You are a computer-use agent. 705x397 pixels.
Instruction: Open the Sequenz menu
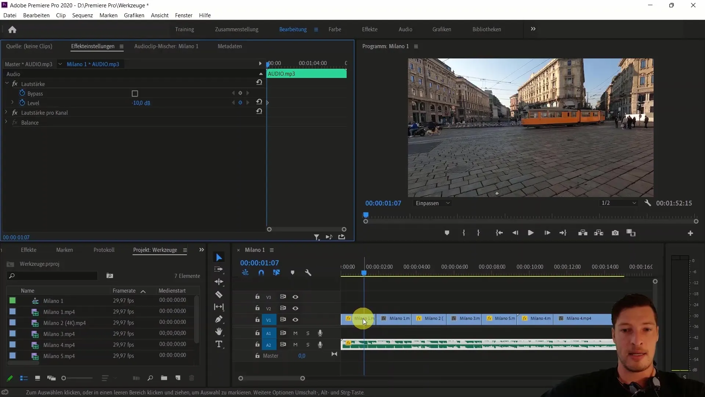coord(82,15)
